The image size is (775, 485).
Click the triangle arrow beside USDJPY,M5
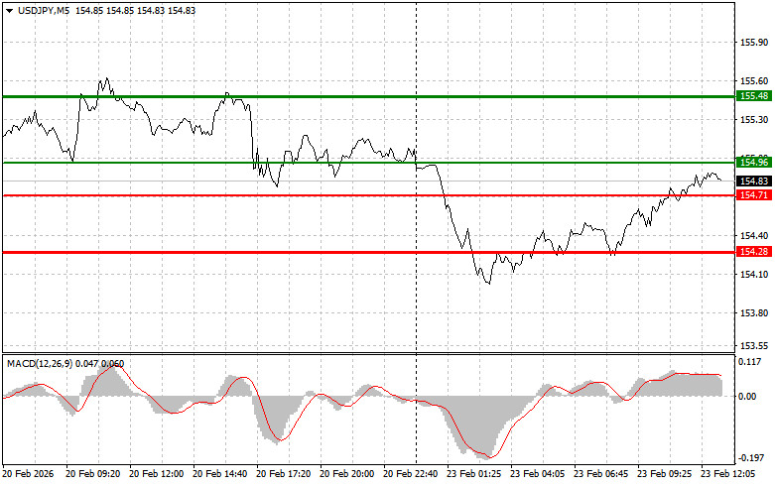(x=9, y=9)
